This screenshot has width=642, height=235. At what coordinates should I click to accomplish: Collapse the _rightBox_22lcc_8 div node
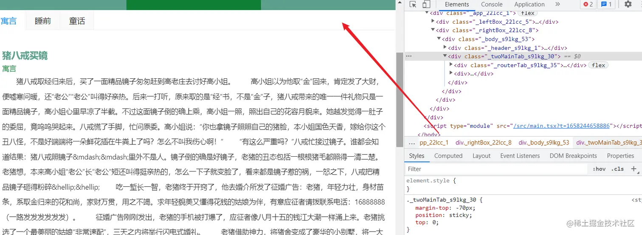[433, 30]
